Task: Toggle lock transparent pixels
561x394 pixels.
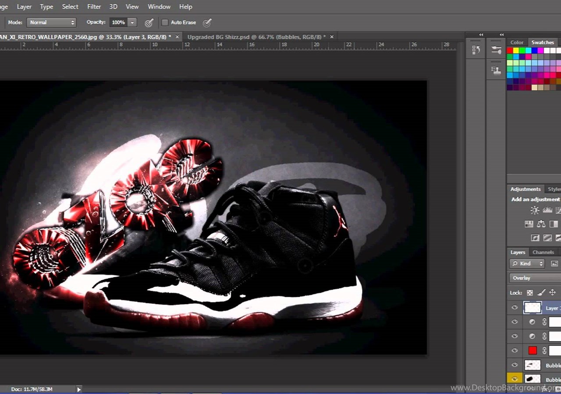Action: click(530, 292)
